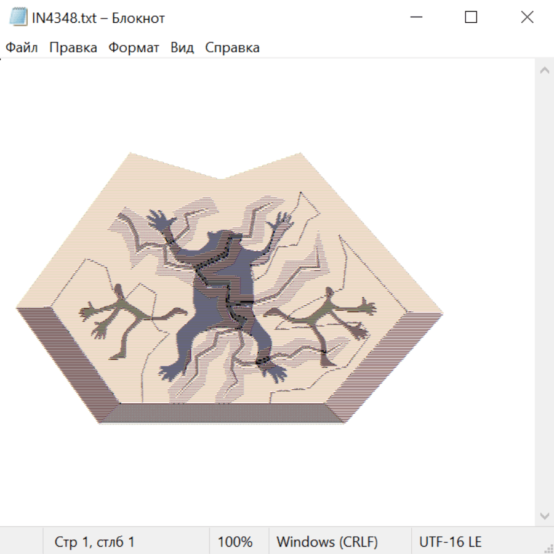Open the Правка menu
Image resolution: width=554 pixels, height=554 pixels.
(x=73, y=48)
